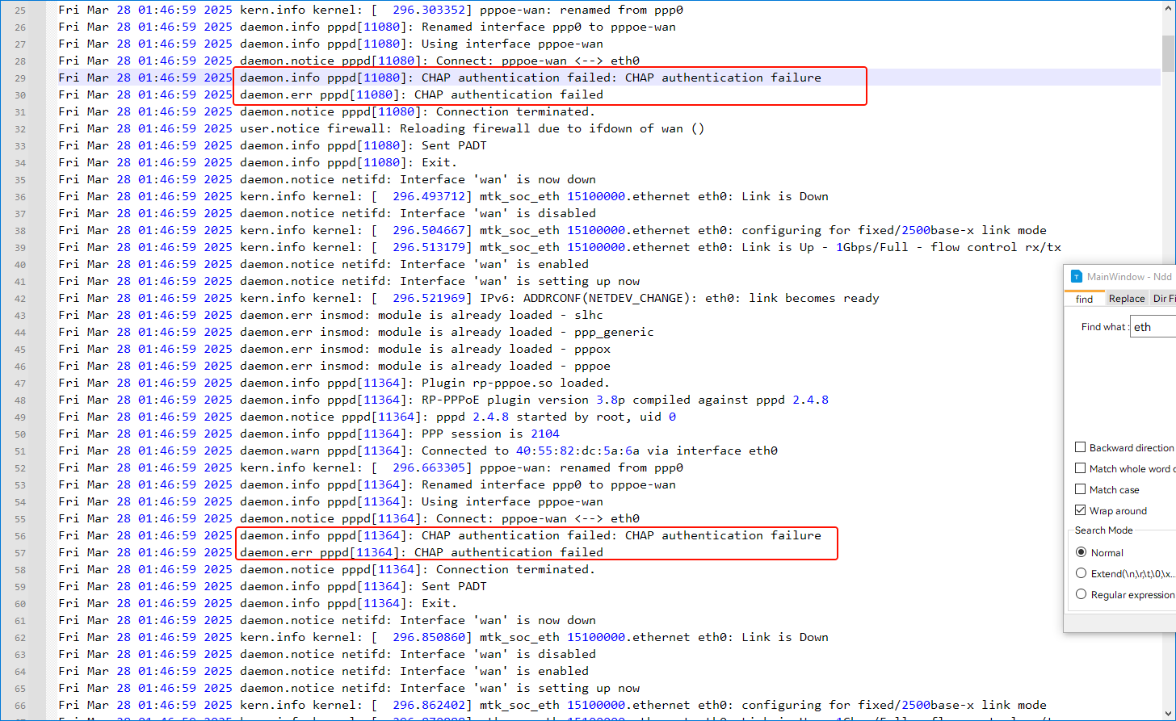Click the scroll up arrow of the editor

(x=1168, y=8)
